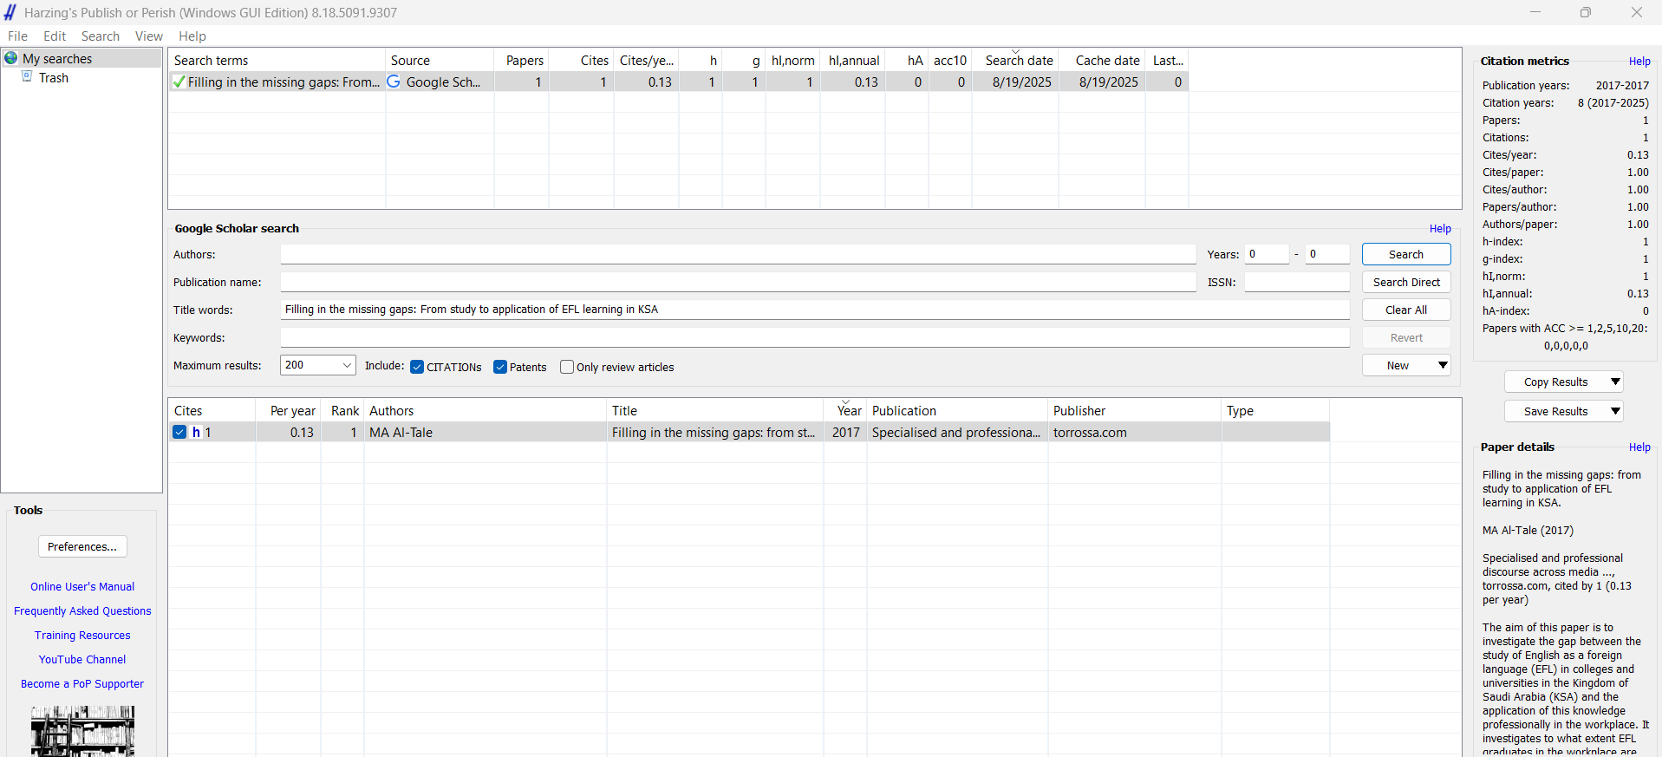The image size is (1662, 757).
Task: Click the h-index marker icon in results row
Action: [x=197, y=432]
